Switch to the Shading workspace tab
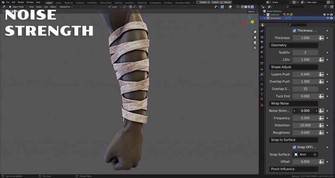335x178 pixels. click(x=118, y=3)
